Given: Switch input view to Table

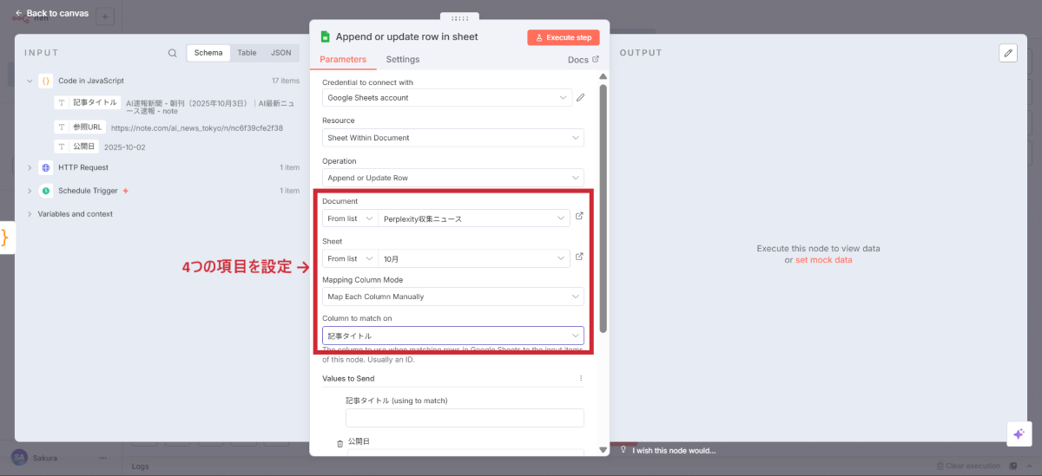Looking at the screenshot, I should coord(247,53).
